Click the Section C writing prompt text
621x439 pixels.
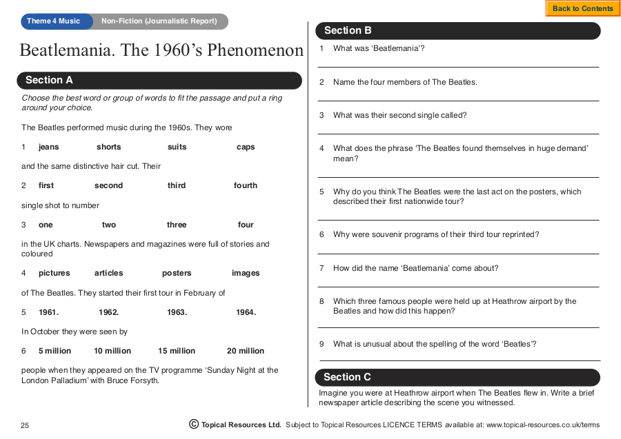[457, 398]
